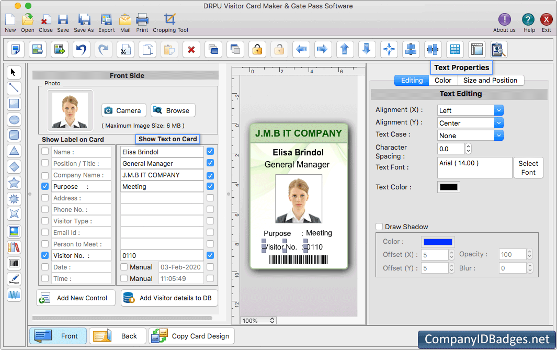Image resolution: width=557 pixels, height=350 pixels.
Task: Adjust the shadow Opacity stepper
Action: pyautogui.click(x=529, y=254)
